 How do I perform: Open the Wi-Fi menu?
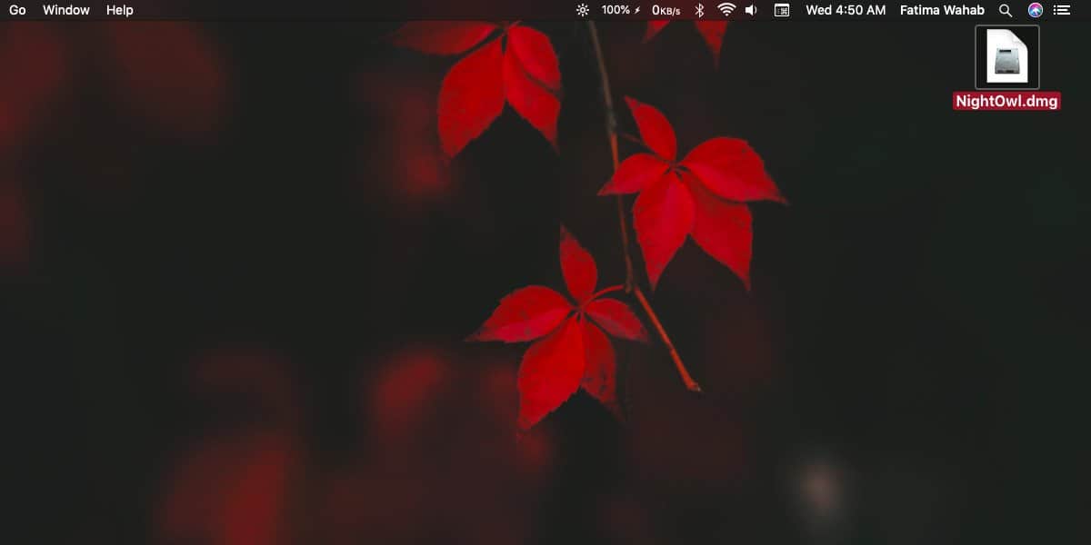pos(726,10)
